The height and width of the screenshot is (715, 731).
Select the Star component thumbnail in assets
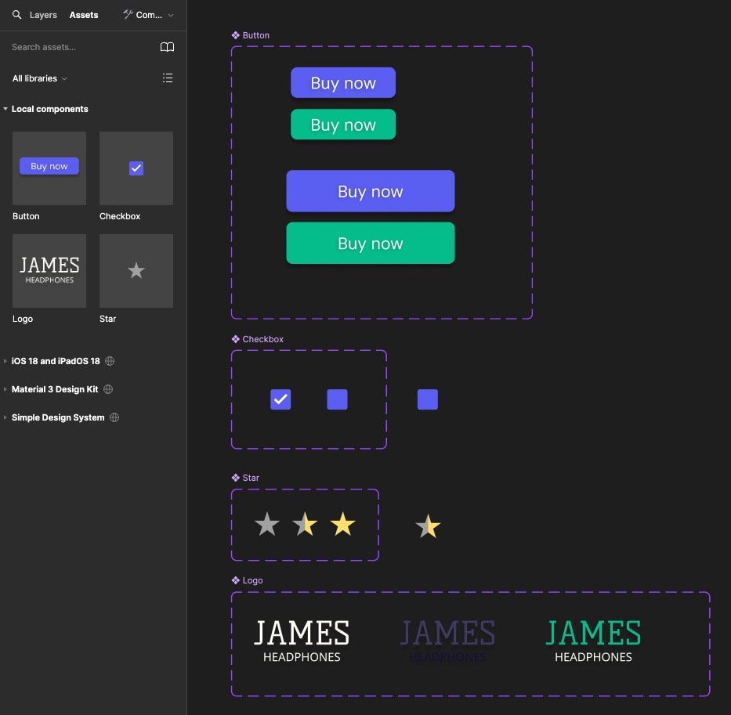136,271
